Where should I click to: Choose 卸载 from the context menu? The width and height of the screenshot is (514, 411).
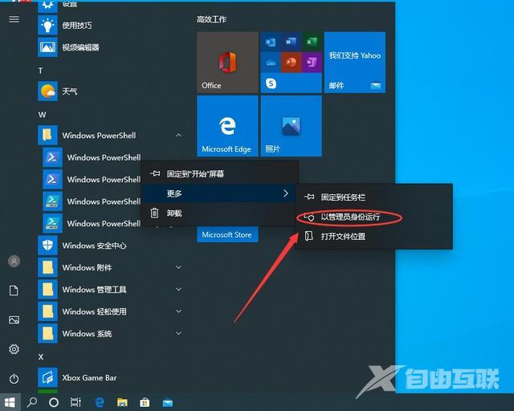pos(219,214)
